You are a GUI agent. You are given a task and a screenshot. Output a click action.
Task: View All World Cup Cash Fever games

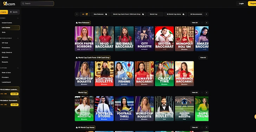point(203,58)
